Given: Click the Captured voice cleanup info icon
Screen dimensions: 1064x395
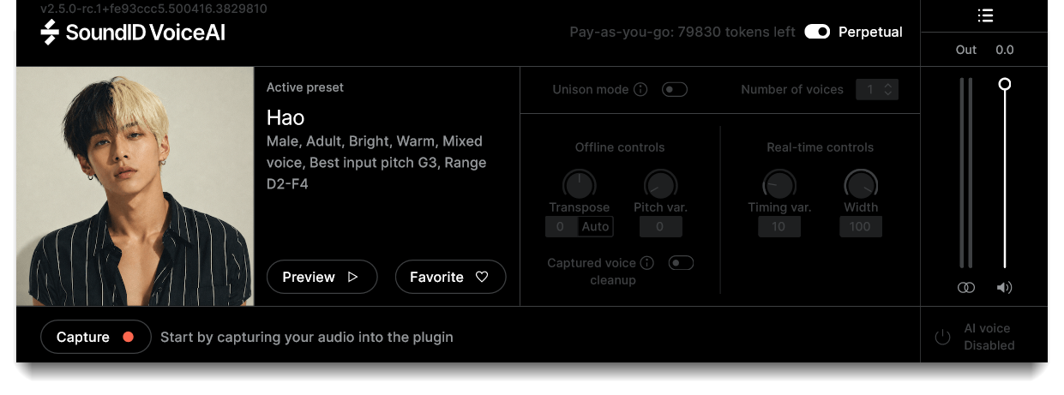Looking at the screenshot, I should tap(647, 263).
